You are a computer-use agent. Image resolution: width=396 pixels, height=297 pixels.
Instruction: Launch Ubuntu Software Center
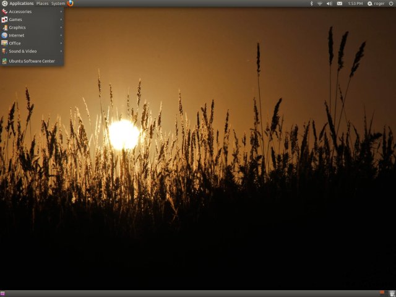(x=32, y=61)
